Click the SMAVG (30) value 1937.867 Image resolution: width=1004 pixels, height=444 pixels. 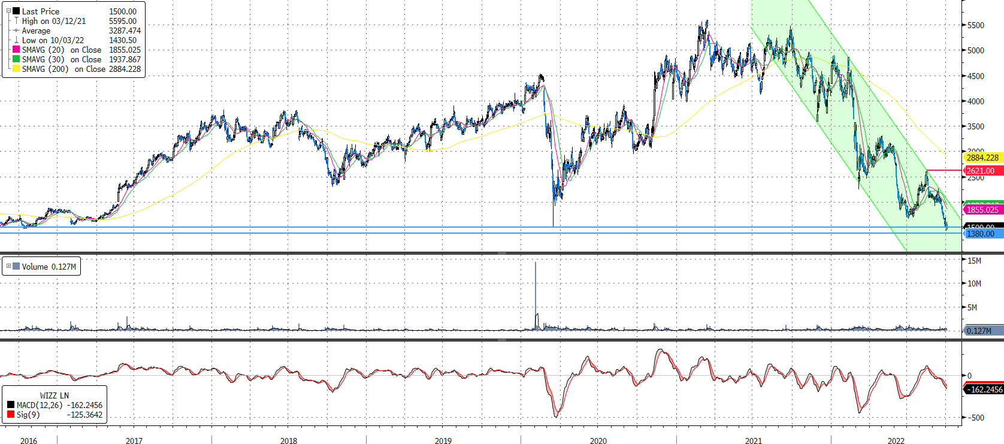pyautogui.click(x=125, y=59)
